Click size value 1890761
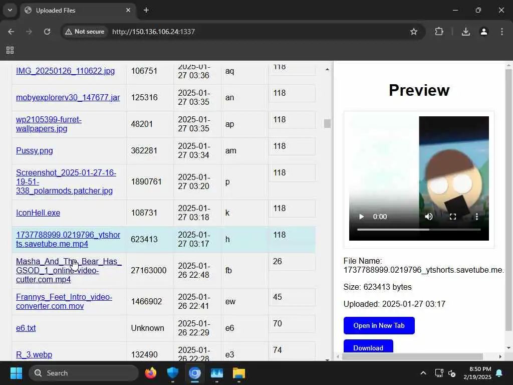The width and height of the screenshot is (513, 385). point(146,181)
